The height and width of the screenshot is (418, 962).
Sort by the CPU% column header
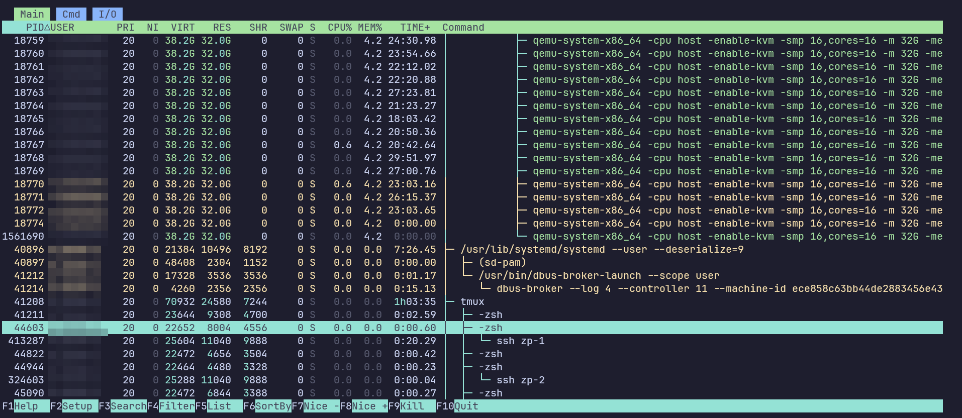pos(340,27)
